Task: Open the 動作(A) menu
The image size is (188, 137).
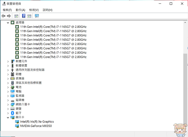Action: (x=20, y=10)
